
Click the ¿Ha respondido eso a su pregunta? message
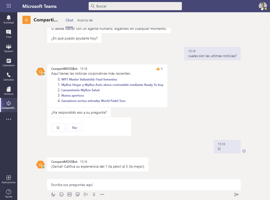coord(79,113)
